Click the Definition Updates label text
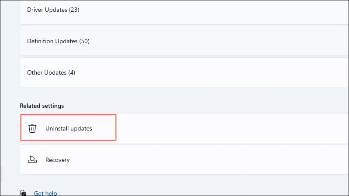The image size is (349, 196). click(52, 41)
